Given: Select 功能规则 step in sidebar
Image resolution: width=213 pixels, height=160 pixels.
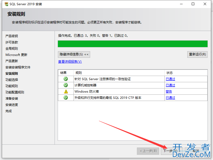Looking at the screenshot, I should pos(12,86).
